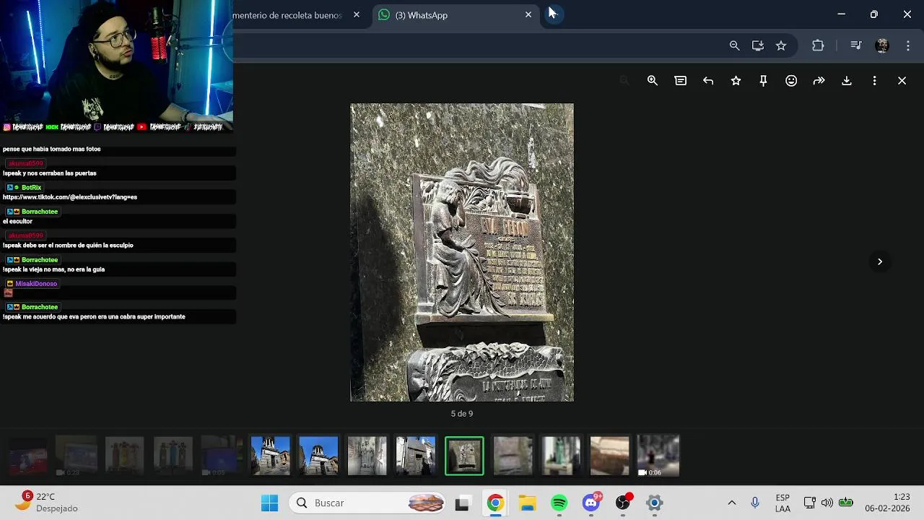React to the photo with an emoji
This screenshot has width=924, height=520.
tap(791, 81)
